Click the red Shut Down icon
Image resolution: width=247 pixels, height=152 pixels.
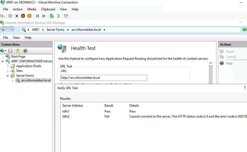tap(23, 16)
